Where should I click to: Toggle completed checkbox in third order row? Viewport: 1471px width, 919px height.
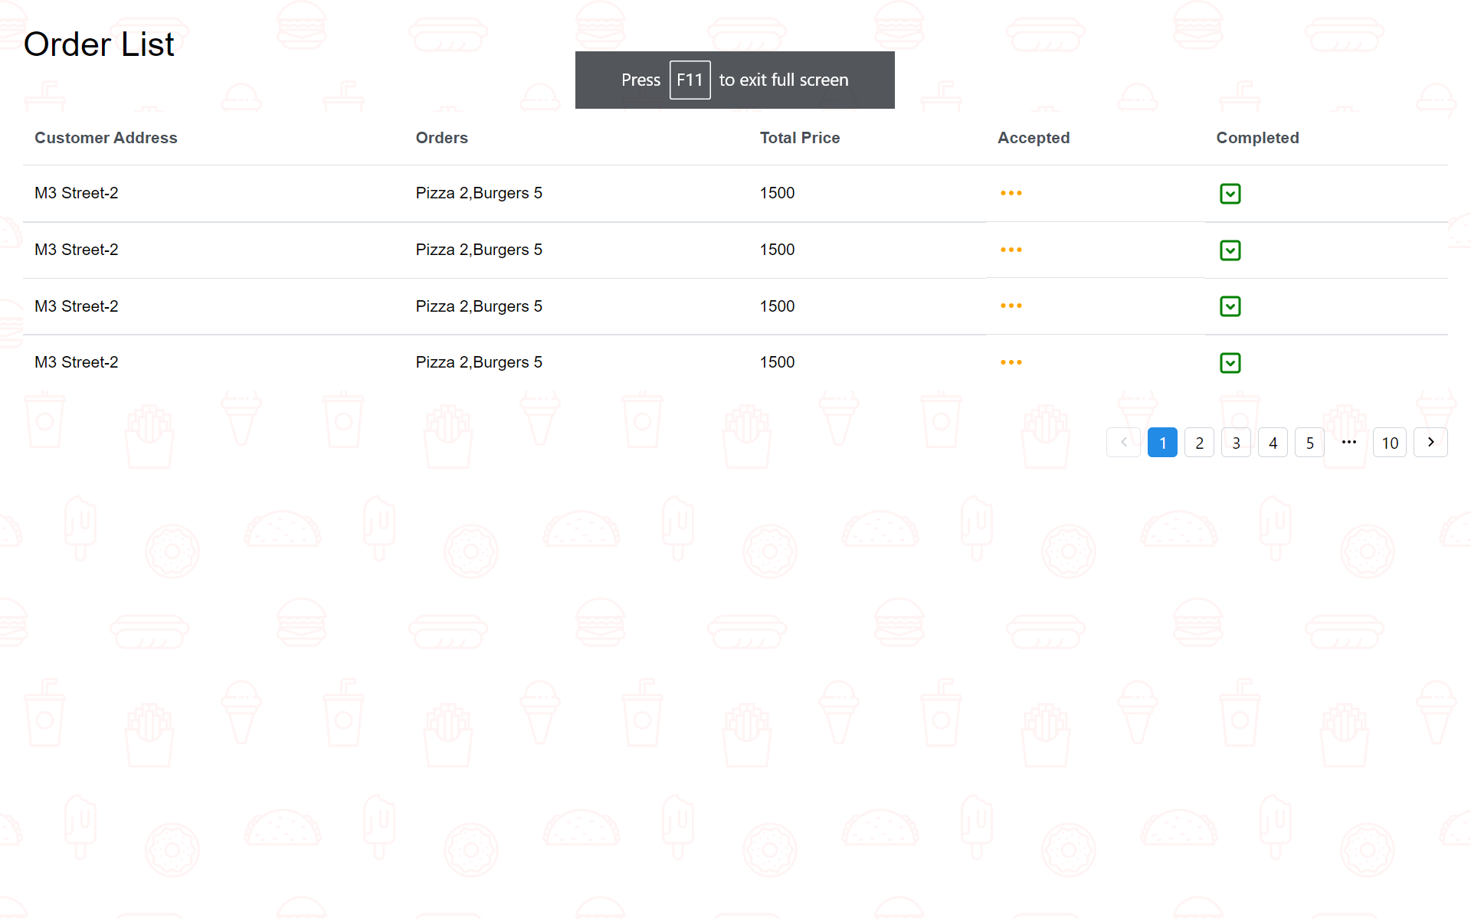[1230, 306]
